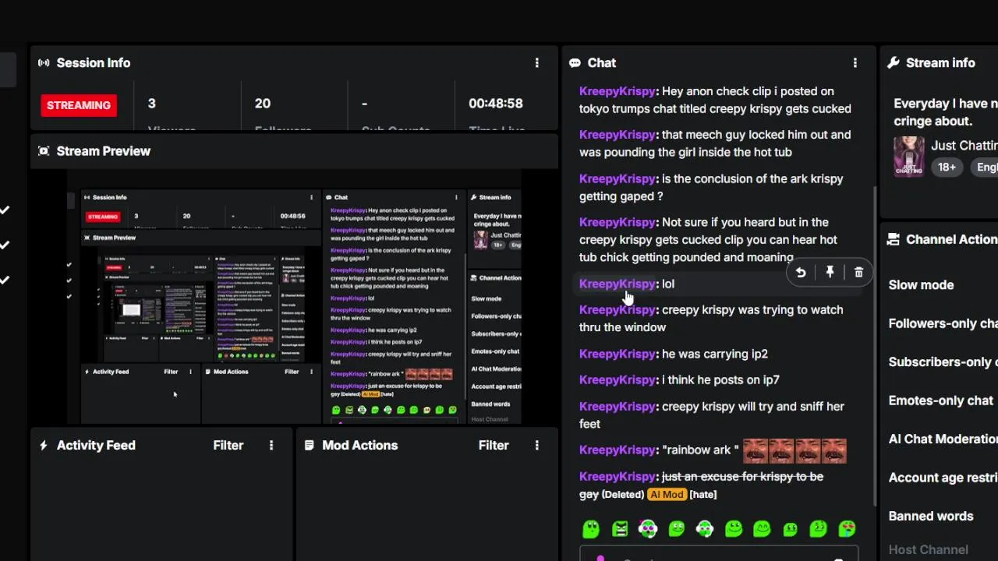Open Banned words in Channel Actions
Viewport: 998px width, 561px height.
tap(931, 517)
